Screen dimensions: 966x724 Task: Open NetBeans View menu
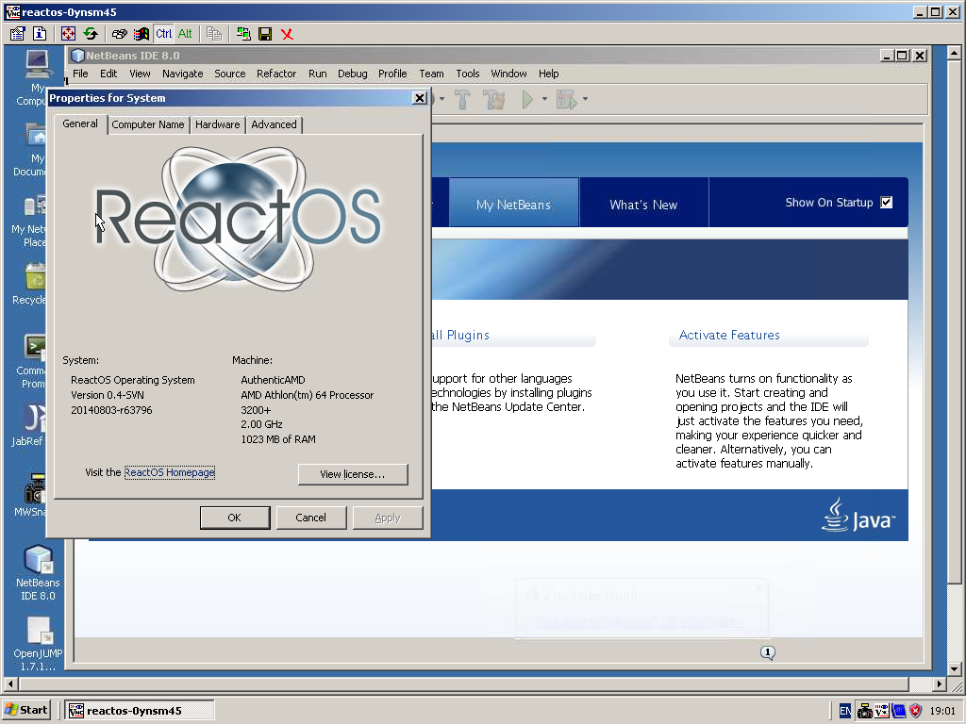coord(140,74)
